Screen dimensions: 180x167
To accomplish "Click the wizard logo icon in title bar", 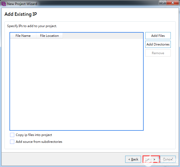I will coord(4,4).
